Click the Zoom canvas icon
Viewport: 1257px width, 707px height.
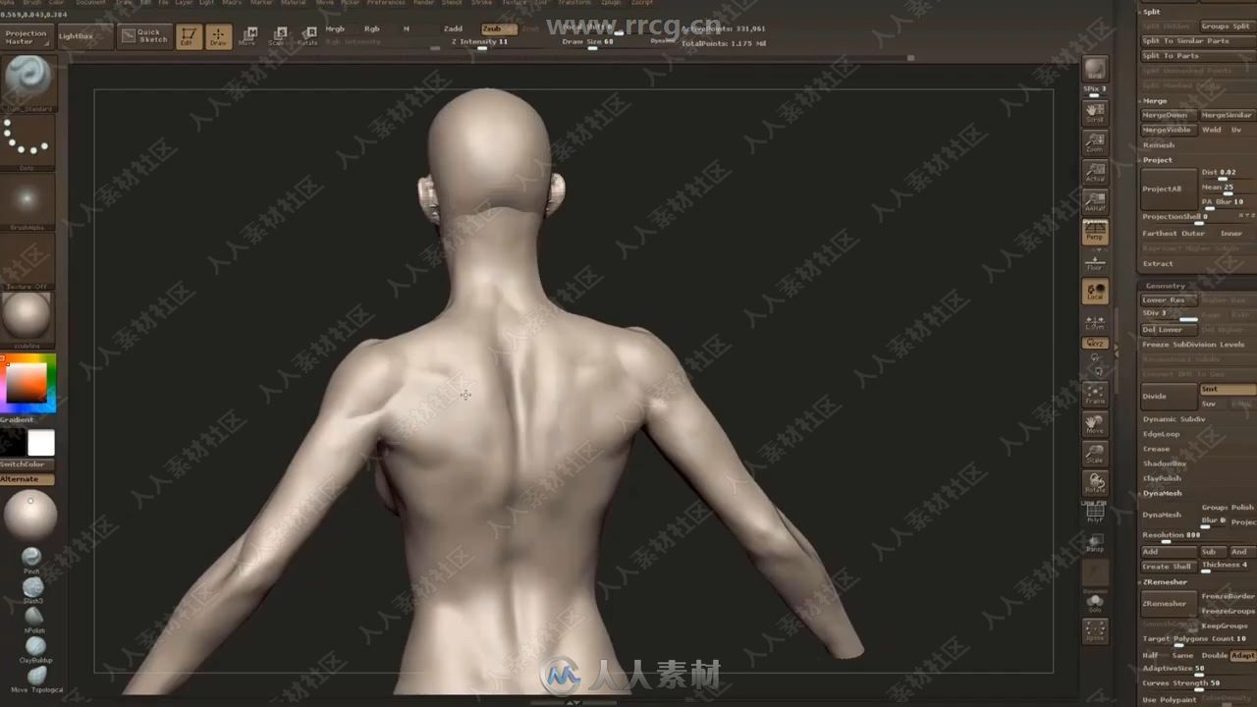[1095, 142]
